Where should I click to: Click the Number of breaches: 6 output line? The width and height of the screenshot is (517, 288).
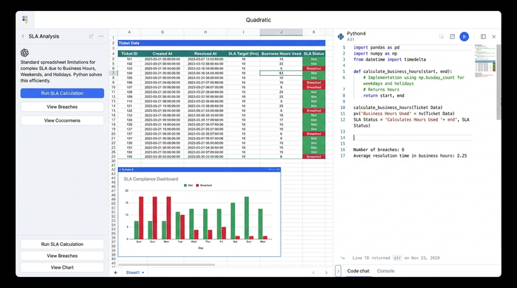378,150
